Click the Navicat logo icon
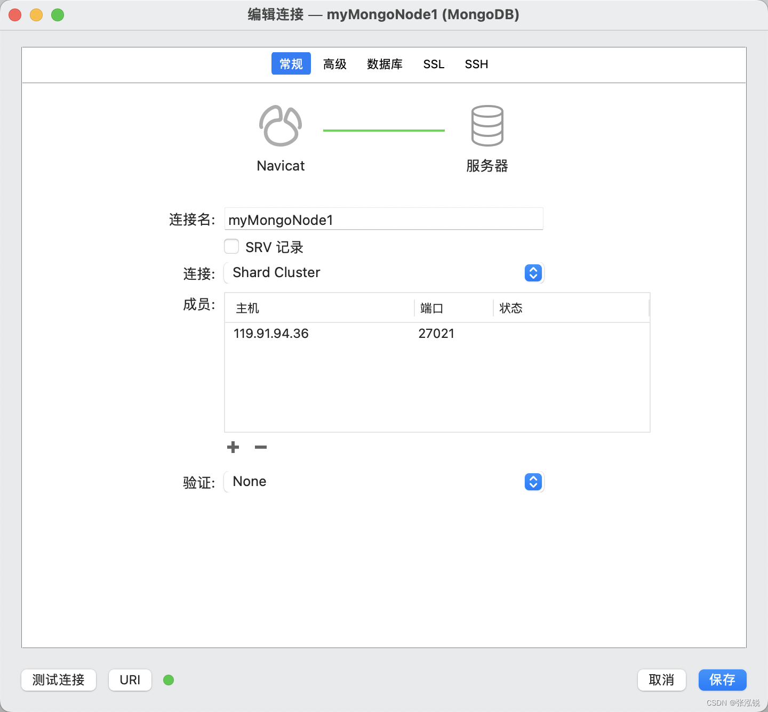The image size is (768, 712). coord(281,126)
